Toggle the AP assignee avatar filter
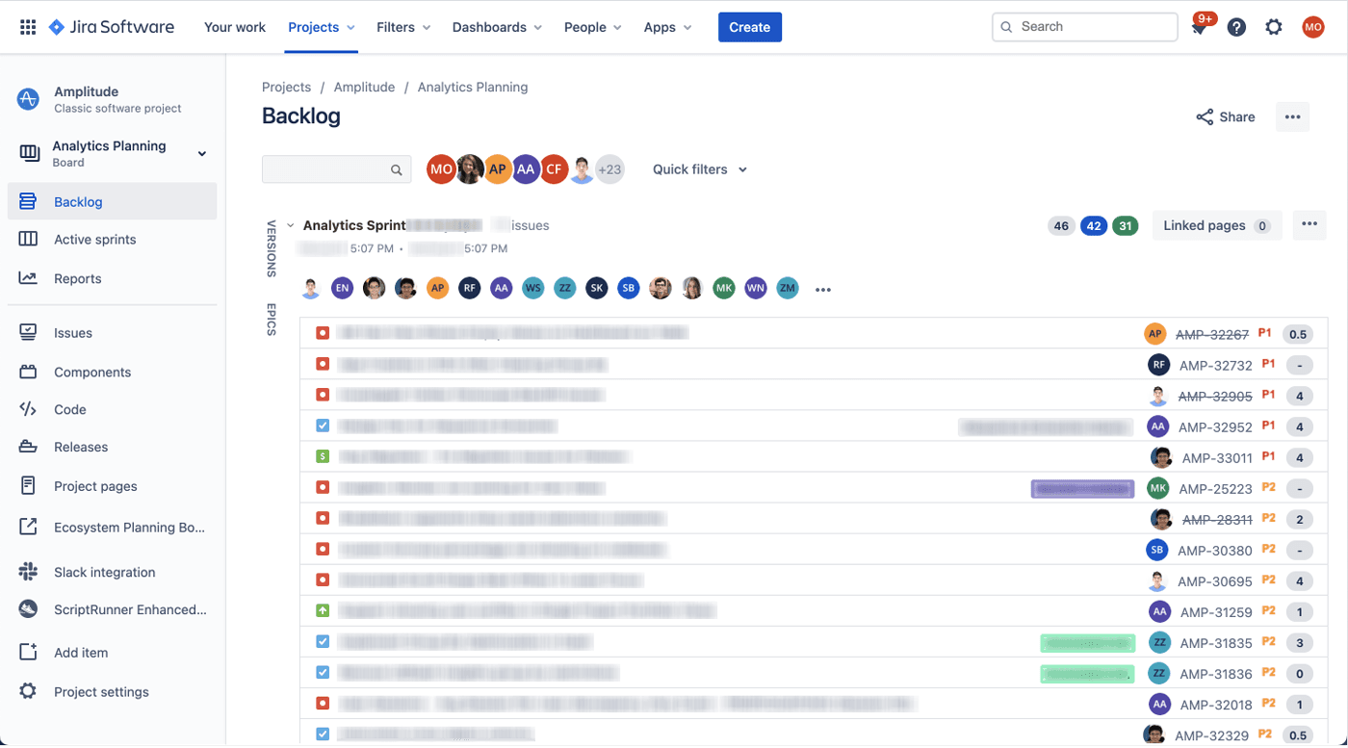1348x748 pixels. (498, 169)
